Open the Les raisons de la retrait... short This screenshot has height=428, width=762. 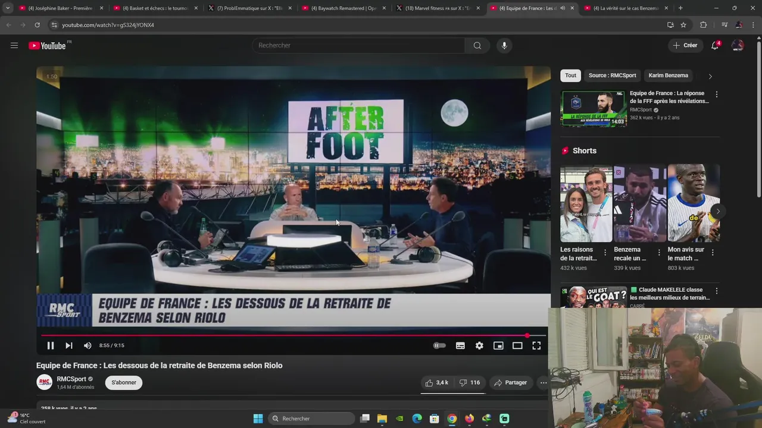pos(586,204)
